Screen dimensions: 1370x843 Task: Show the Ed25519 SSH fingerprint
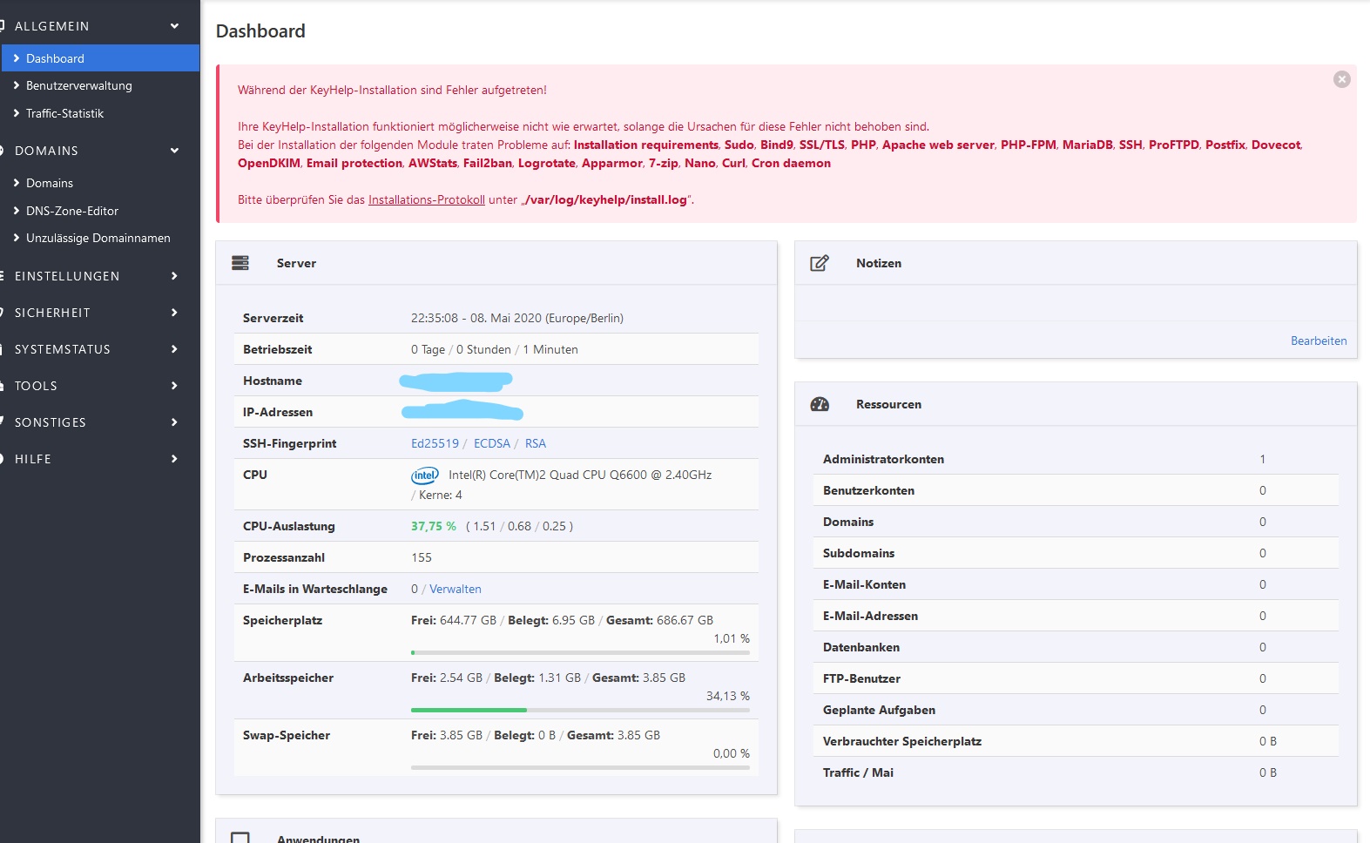pos(435,443)
